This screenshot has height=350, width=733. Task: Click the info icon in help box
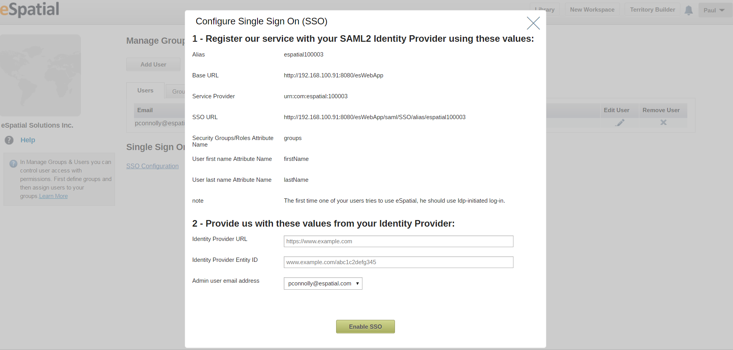pyautogui.click(x=14, y=164)
